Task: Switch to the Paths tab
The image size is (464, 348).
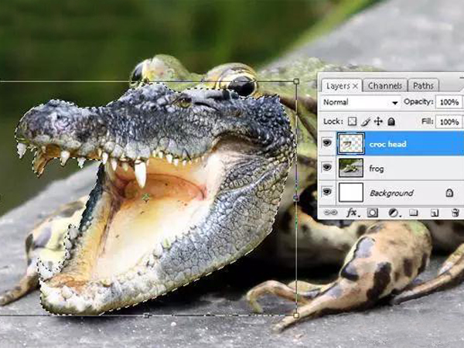Action: pyautogui.click(x=423, y=86)
